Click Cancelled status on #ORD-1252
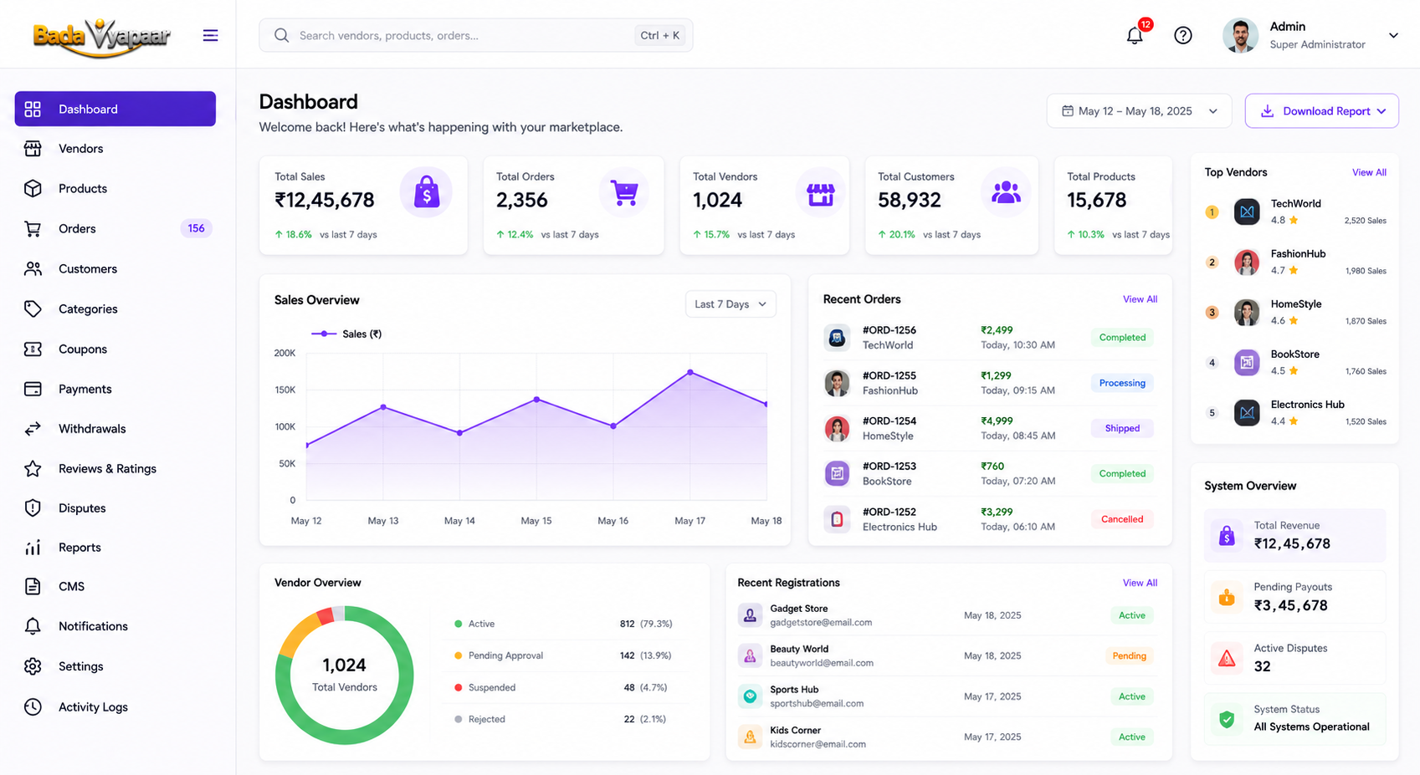The image size is (1420, 775). point(1122,519)
